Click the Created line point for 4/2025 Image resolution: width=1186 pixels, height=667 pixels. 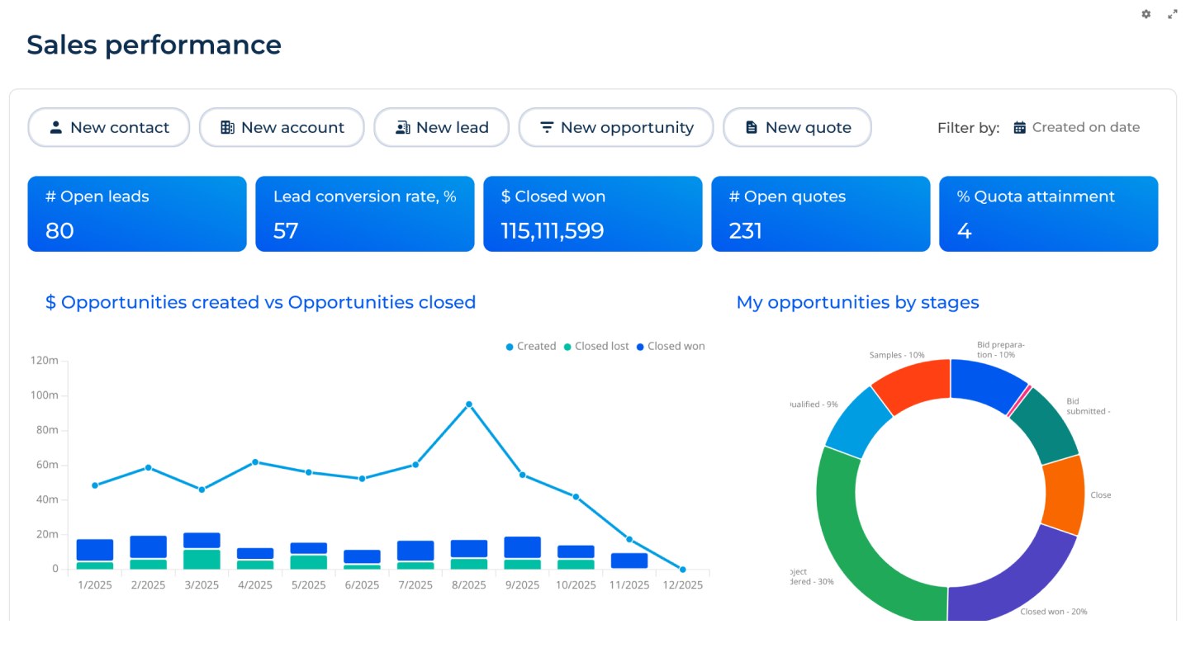(x=255, y=462)
